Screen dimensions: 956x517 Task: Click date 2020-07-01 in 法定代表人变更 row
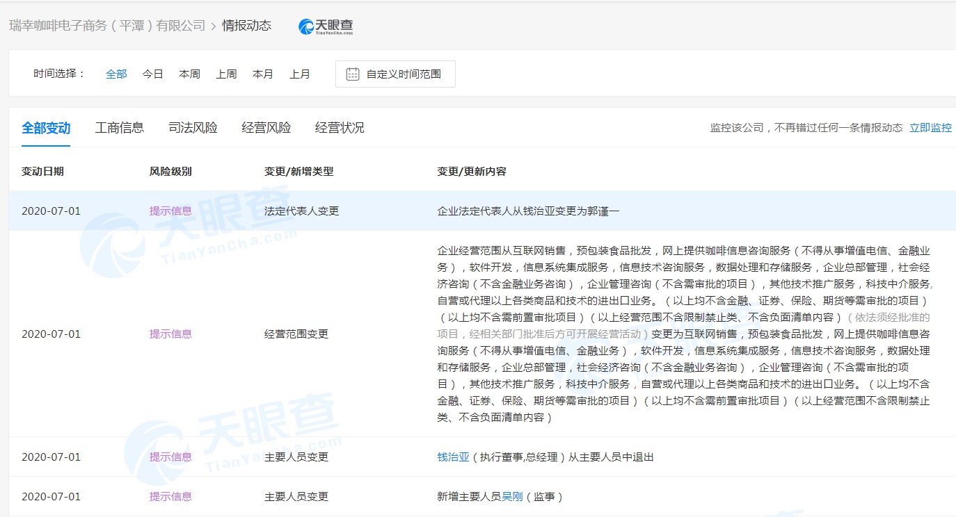(x=51, y=211)
